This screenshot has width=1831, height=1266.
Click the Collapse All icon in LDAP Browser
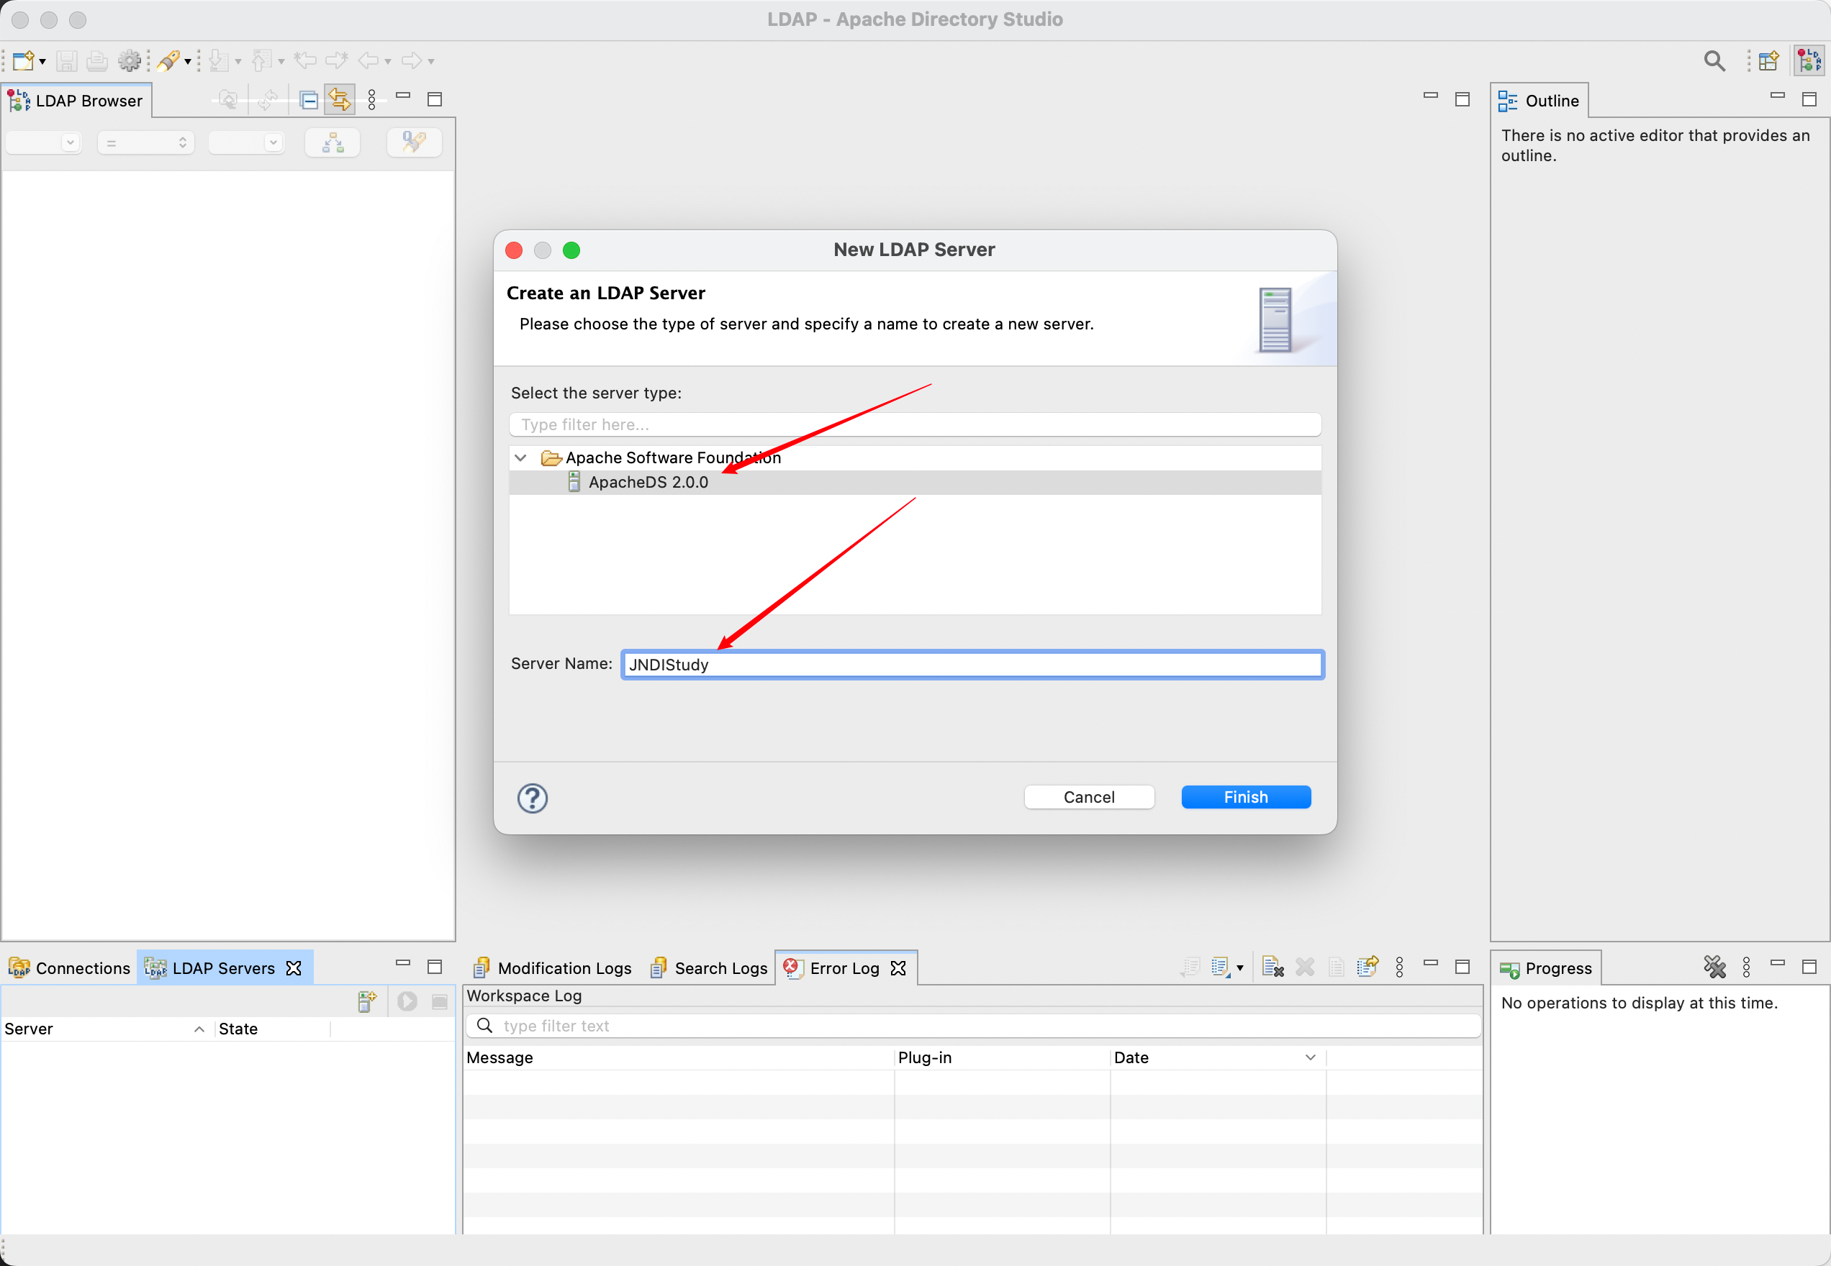(x=309, y=100)
